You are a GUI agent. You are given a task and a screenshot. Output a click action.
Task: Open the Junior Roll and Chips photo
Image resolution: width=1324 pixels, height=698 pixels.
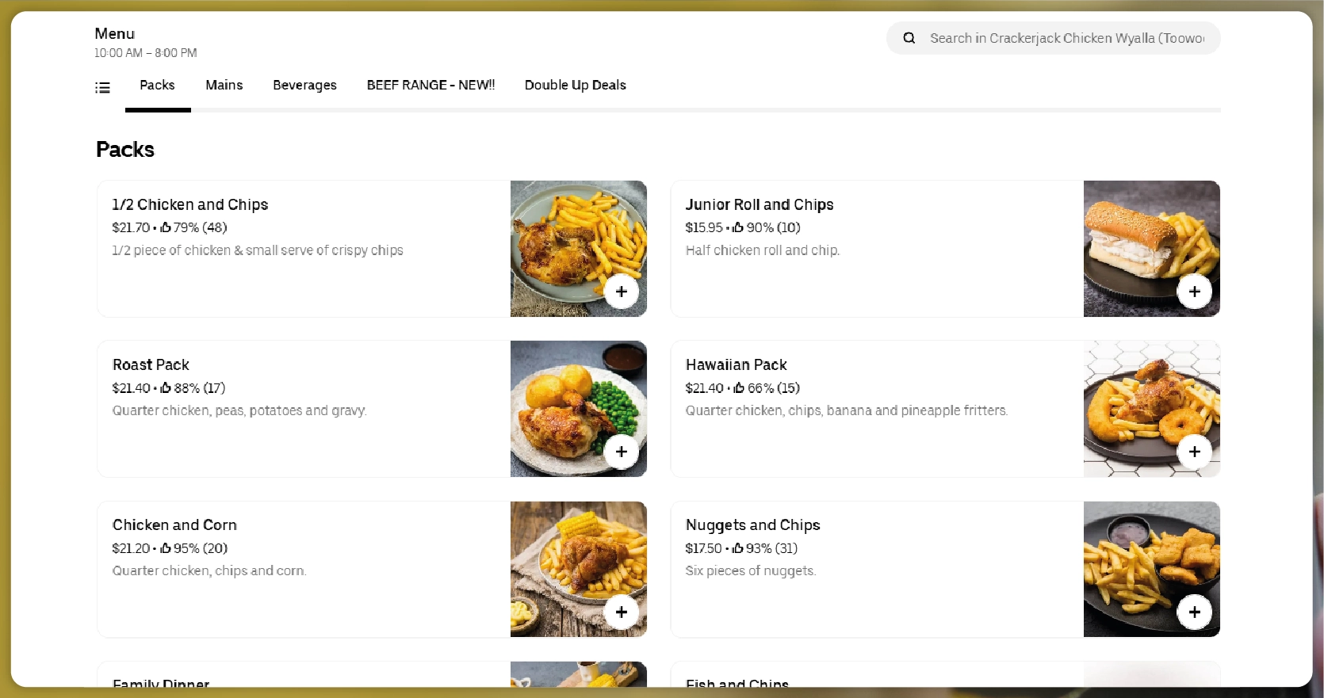[x=1152, y=249]
